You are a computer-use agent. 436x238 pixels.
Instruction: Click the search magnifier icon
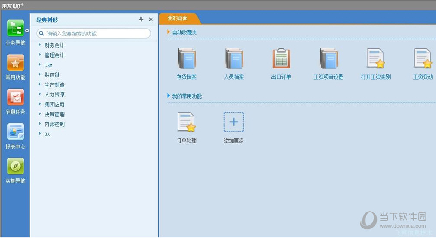[x=42, y=33]
